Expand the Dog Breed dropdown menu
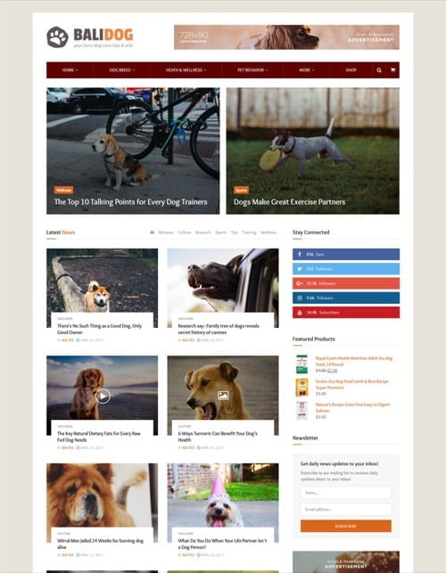The height and width of the screenshot is (573, 446). (122, 70)
